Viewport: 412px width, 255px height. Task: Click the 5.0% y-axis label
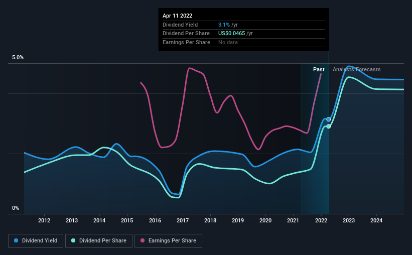click(18, 57)
